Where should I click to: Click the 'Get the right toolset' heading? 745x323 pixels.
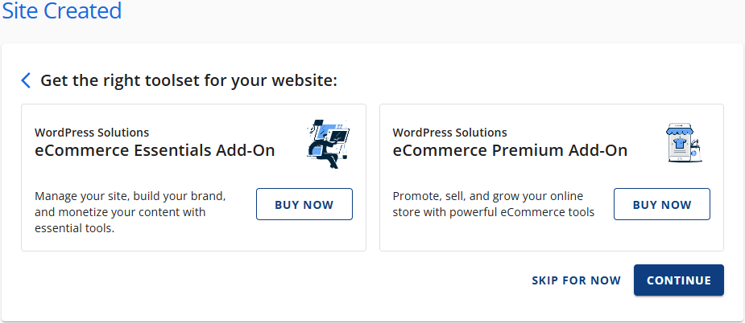point(188,80)
